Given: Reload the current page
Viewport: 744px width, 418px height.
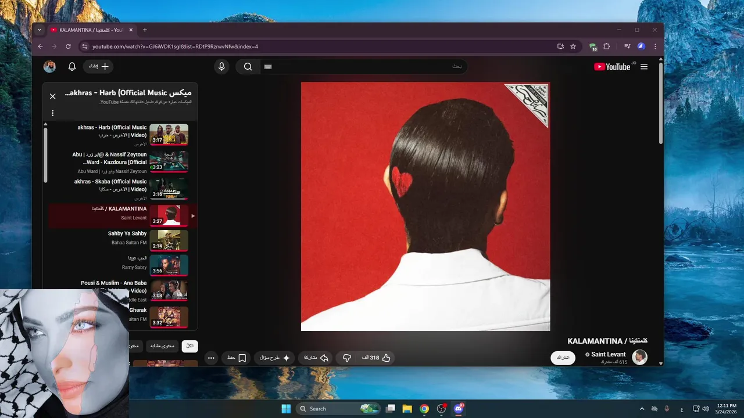Looking at the screenshot, I should (68, 46).
